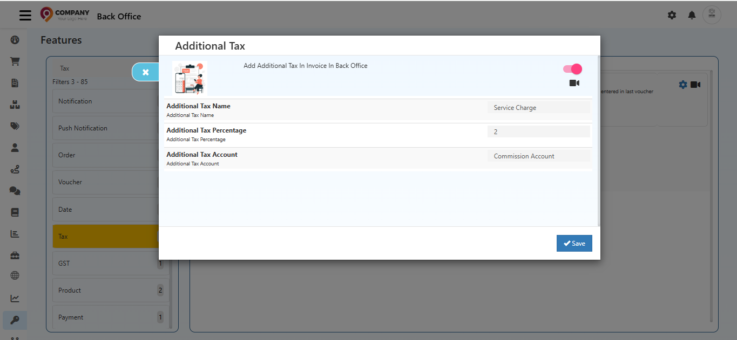Close the dialog with the X button
Viewport: 737px width, 340px height.
[x=145, y=72]
